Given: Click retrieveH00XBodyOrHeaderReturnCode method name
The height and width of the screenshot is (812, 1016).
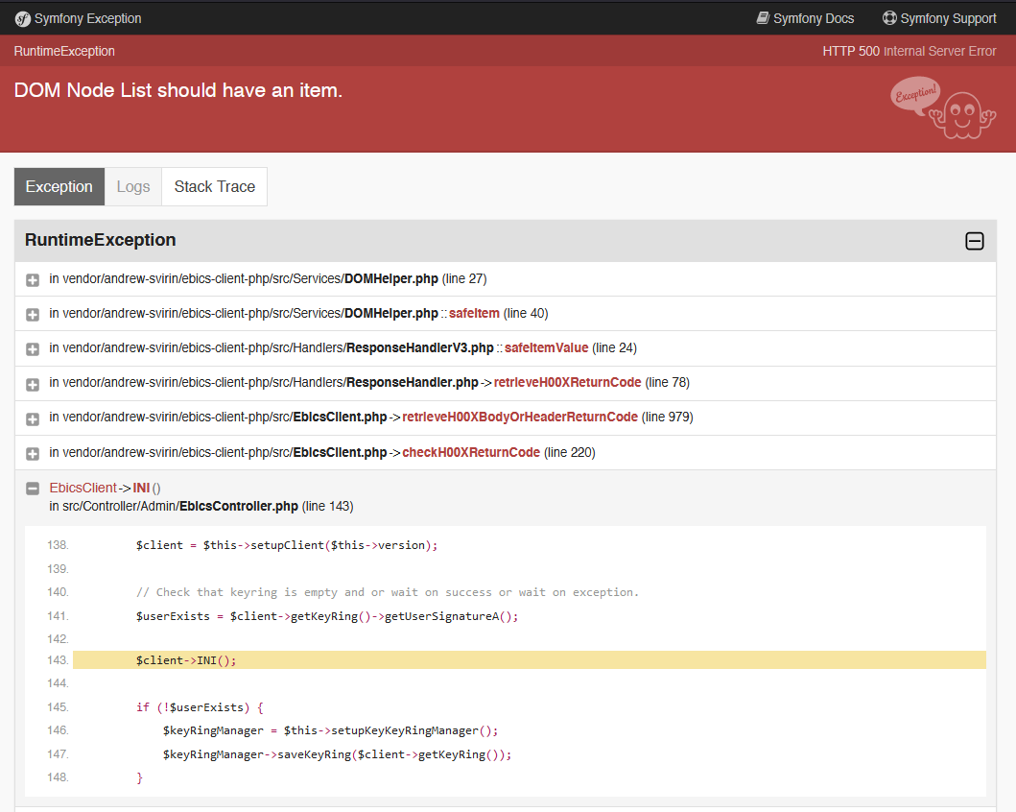Looking at the screenshot, I should coord(520,417).
